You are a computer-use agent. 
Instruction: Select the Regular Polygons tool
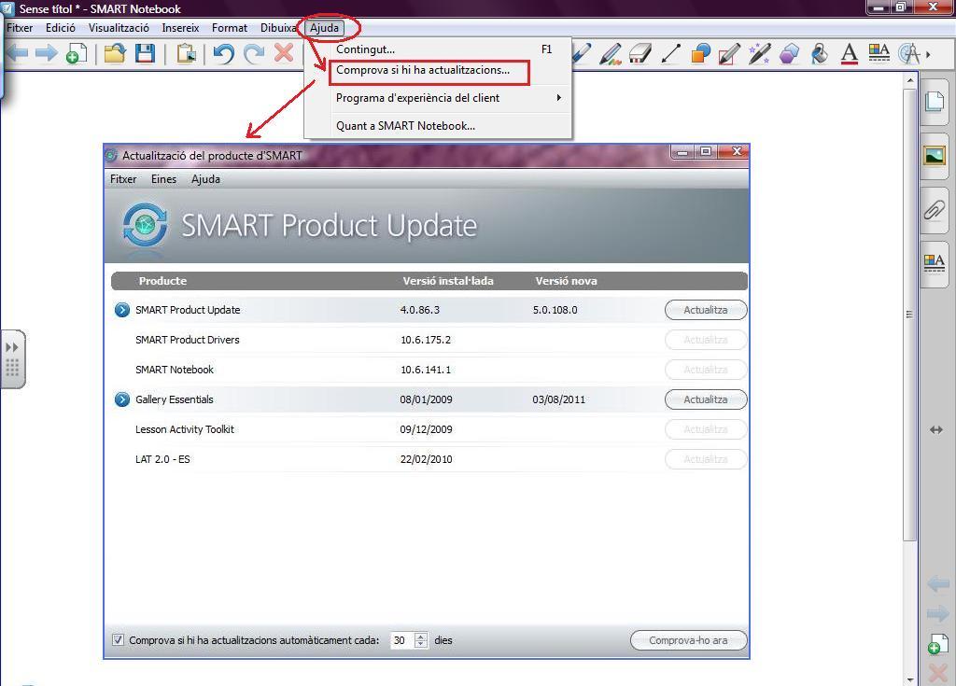pyautogui.click(x=790, y=53)
